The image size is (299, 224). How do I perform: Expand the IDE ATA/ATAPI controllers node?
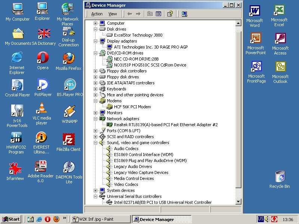point(95,83)
